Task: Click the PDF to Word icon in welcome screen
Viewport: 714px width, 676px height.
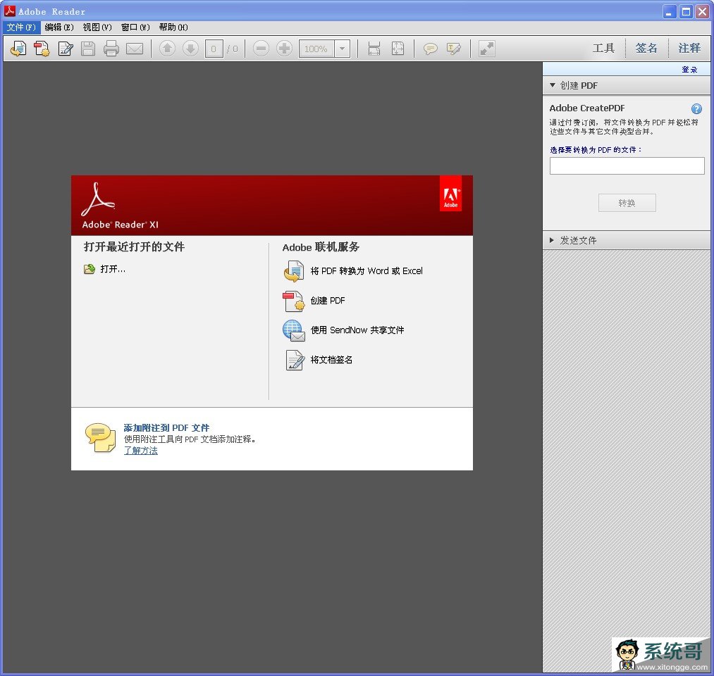Action: click(x=294, y=271)
